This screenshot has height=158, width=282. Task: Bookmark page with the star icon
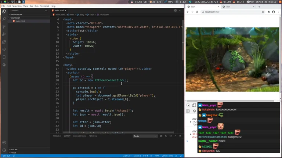coord(263,12)
